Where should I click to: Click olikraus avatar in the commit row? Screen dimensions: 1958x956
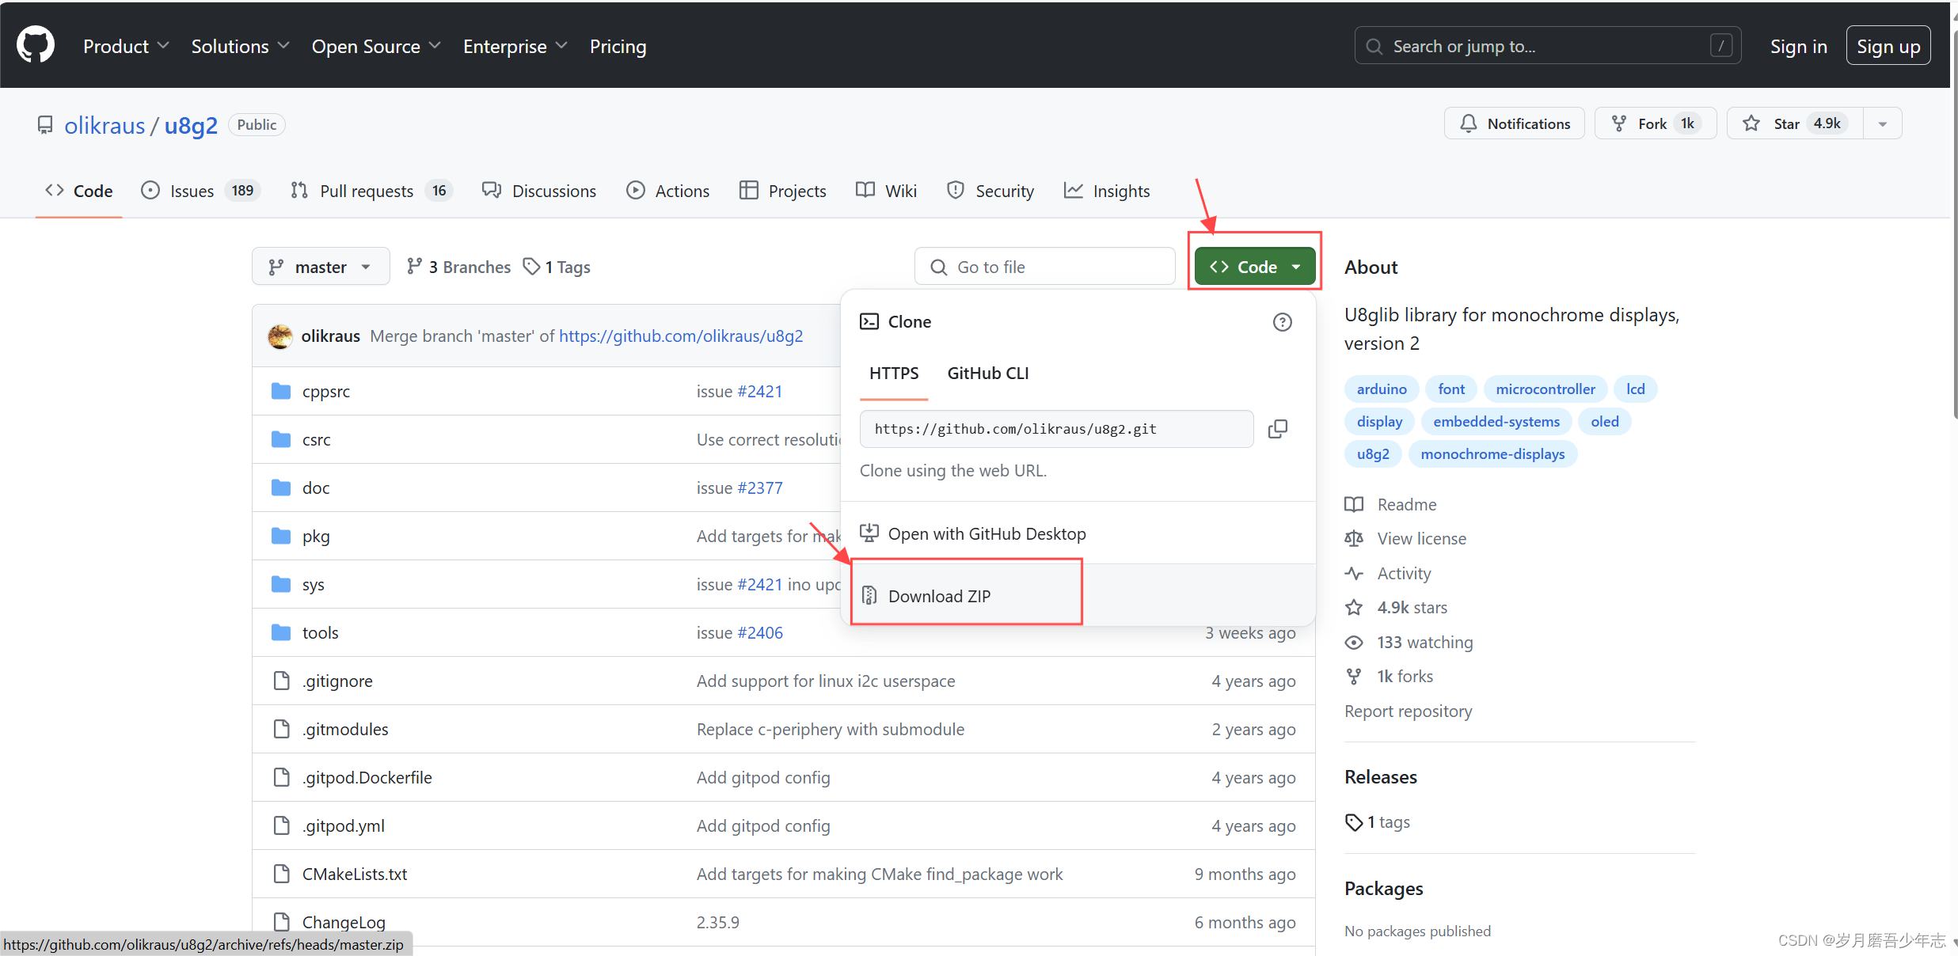[x=279, y=336]
